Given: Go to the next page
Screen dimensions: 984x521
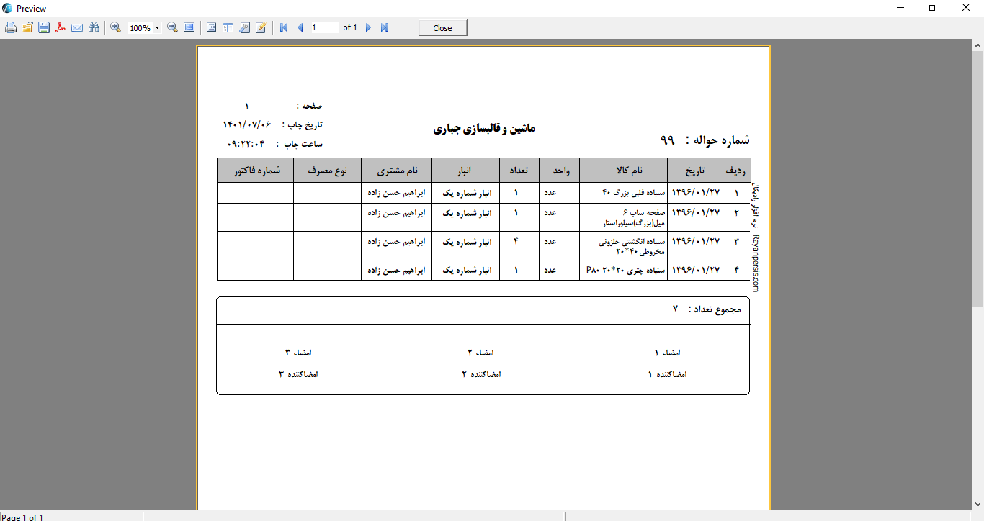Looking at the screenshot, I should 368,27.
